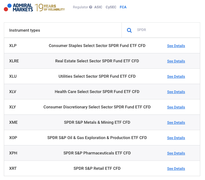Show See Details for XRT
This screenshot has height=180, width=205.
(176, 168)
